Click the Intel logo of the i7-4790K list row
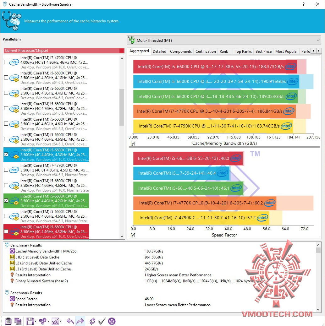The height and width of the screenshot is (326, 325). tap(14, 62)
